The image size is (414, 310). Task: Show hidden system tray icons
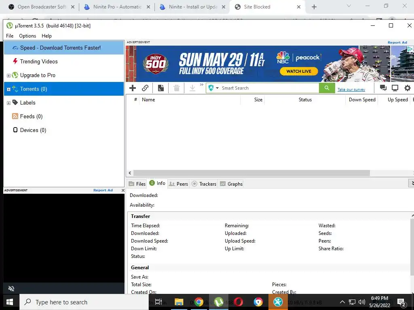(342, 302)
